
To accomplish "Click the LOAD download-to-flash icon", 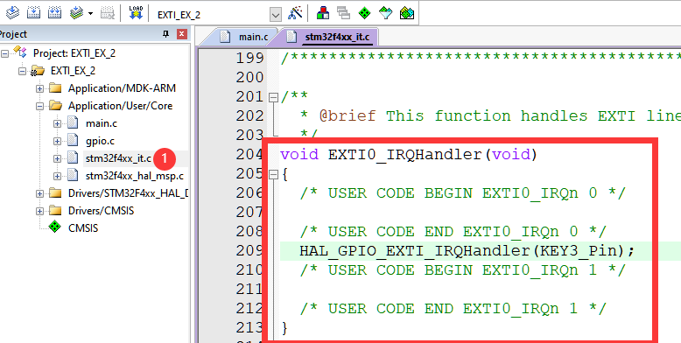I will coord(136,12).
